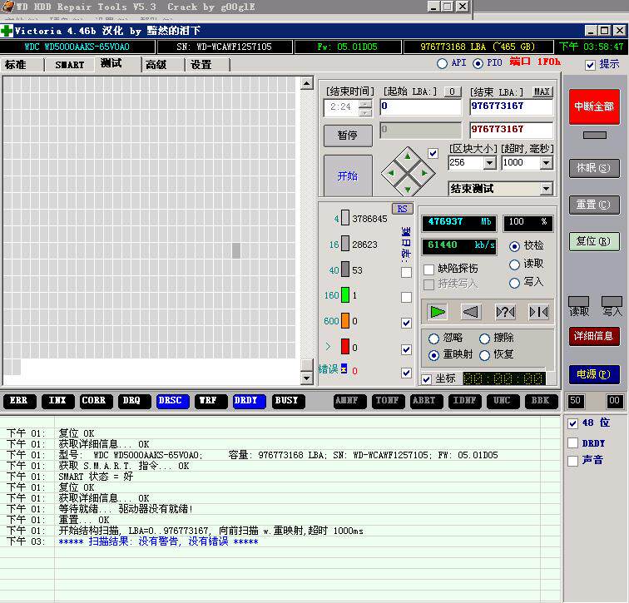The image size is (629, 603).
Task: Open the 测试 tab
Action: click(x=111, y=63)
